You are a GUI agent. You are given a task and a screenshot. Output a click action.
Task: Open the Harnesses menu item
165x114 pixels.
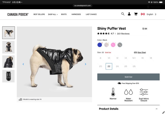pos(76,14)
